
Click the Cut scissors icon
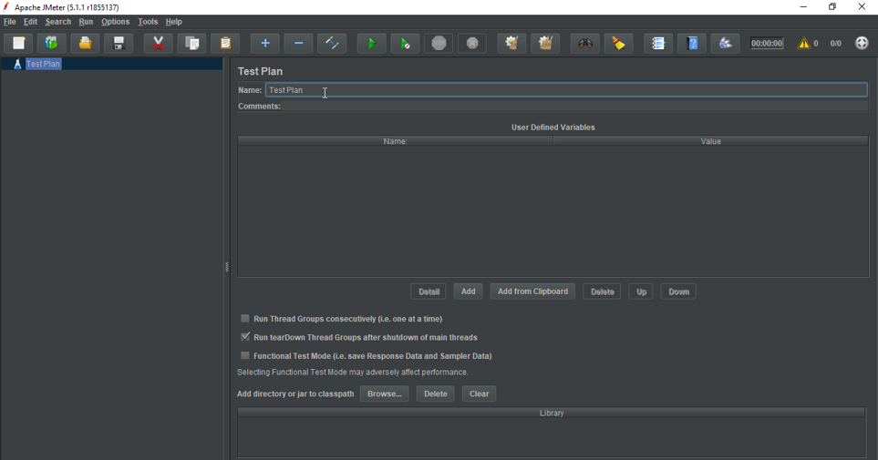click(x=159, y=43)
